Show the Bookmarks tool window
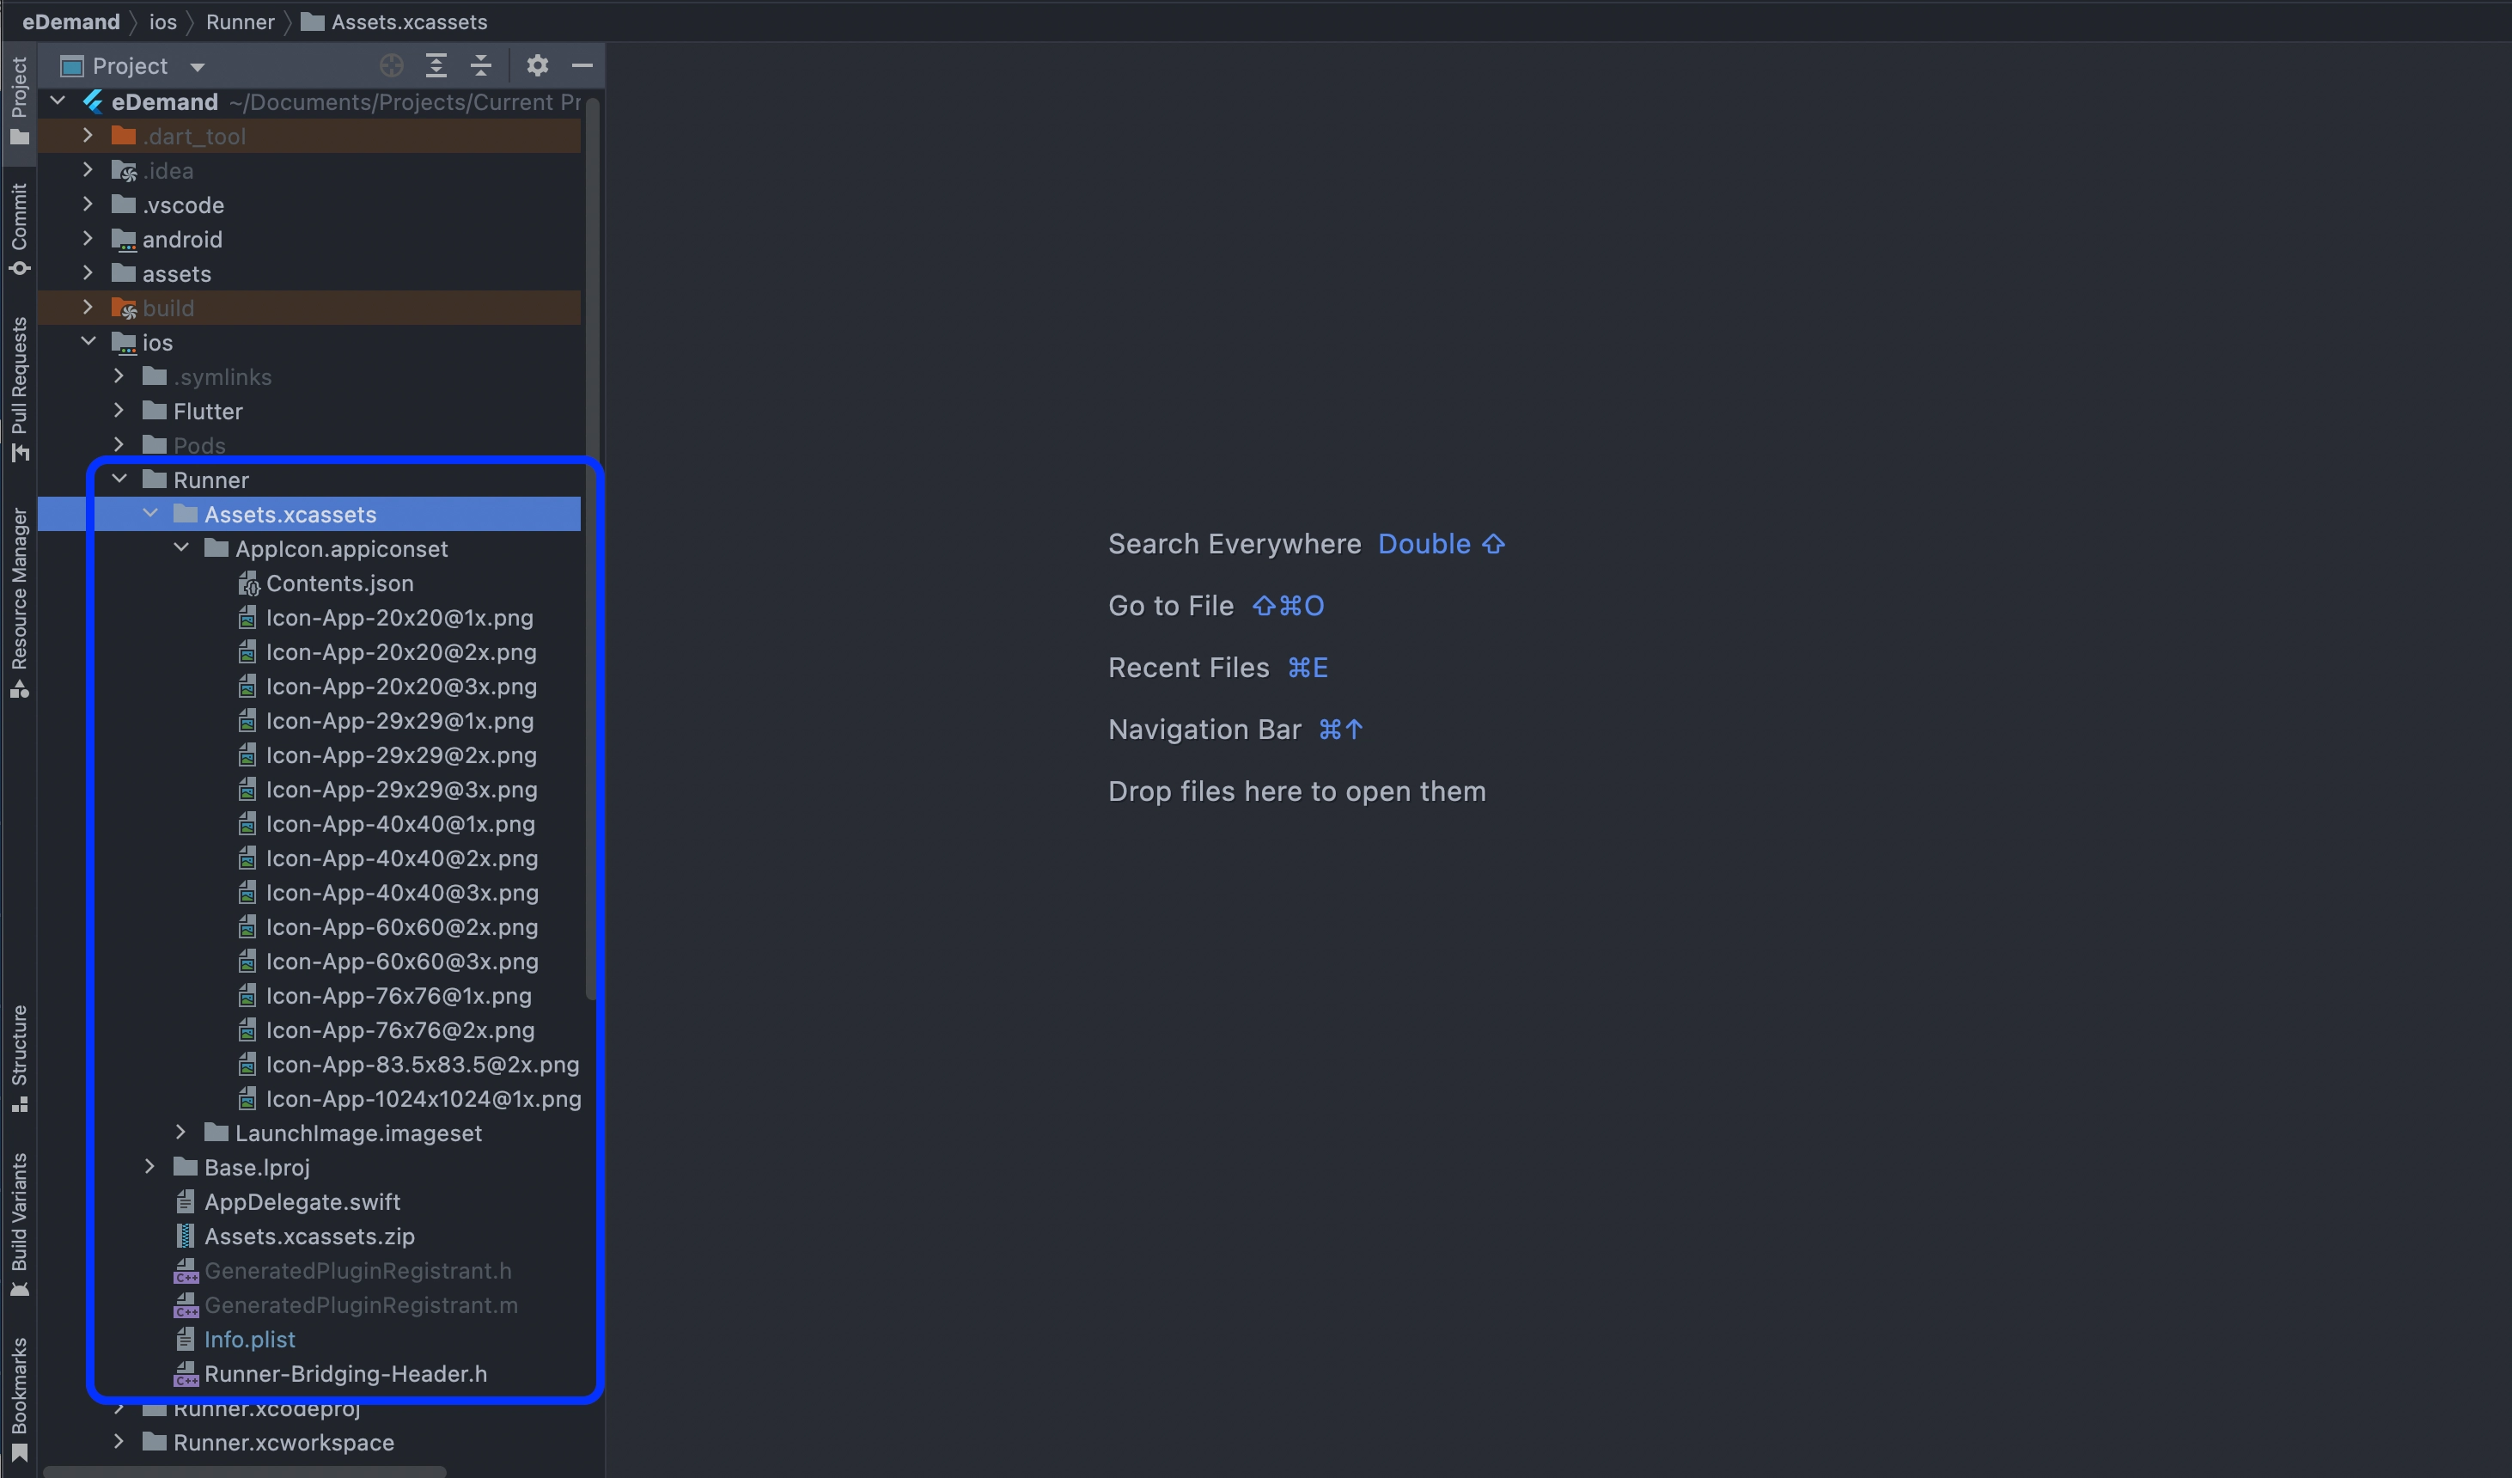Image resolution: width=2512 pixels, height=1478 pixels. (x=19, y=1399)
